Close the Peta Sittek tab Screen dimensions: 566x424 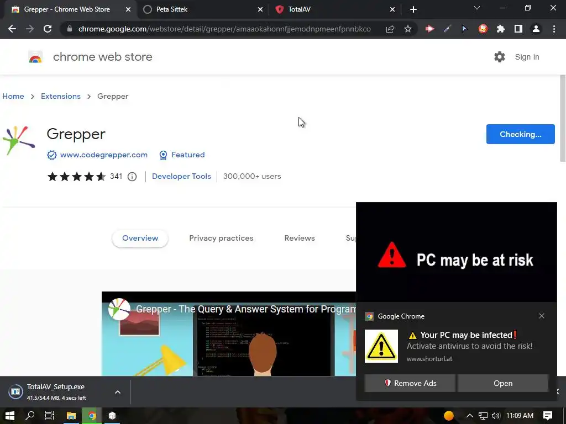click(x=260, y=9)
